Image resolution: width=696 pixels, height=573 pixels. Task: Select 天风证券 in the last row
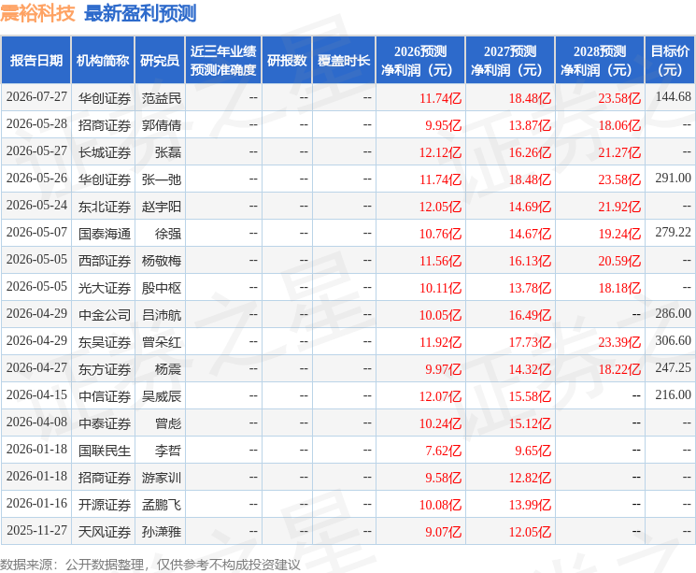point(105,532)
